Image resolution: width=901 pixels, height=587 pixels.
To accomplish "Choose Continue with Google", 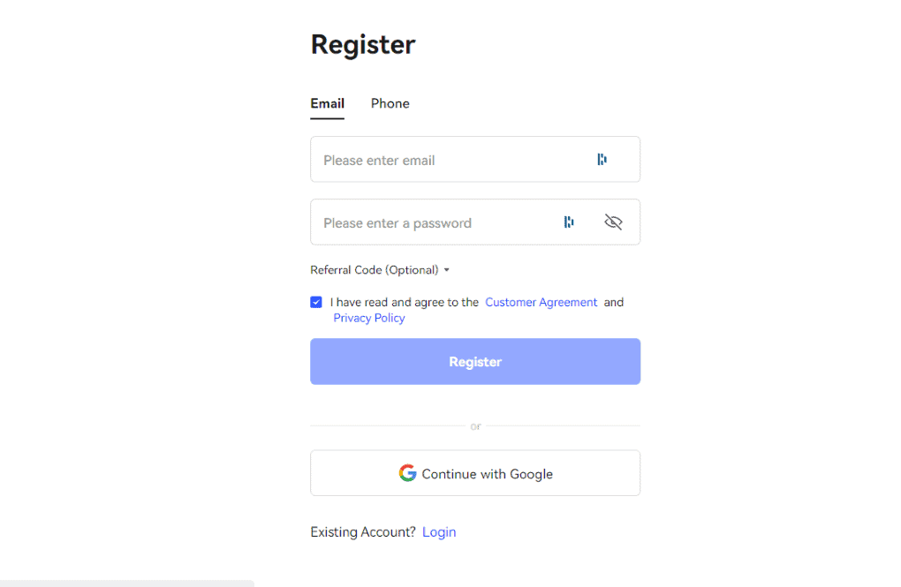I will click(x=475, y=473).
